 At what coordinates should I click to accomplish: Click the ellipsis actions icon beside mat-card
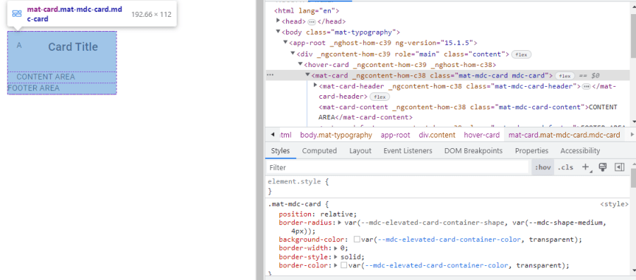[270, 75]
